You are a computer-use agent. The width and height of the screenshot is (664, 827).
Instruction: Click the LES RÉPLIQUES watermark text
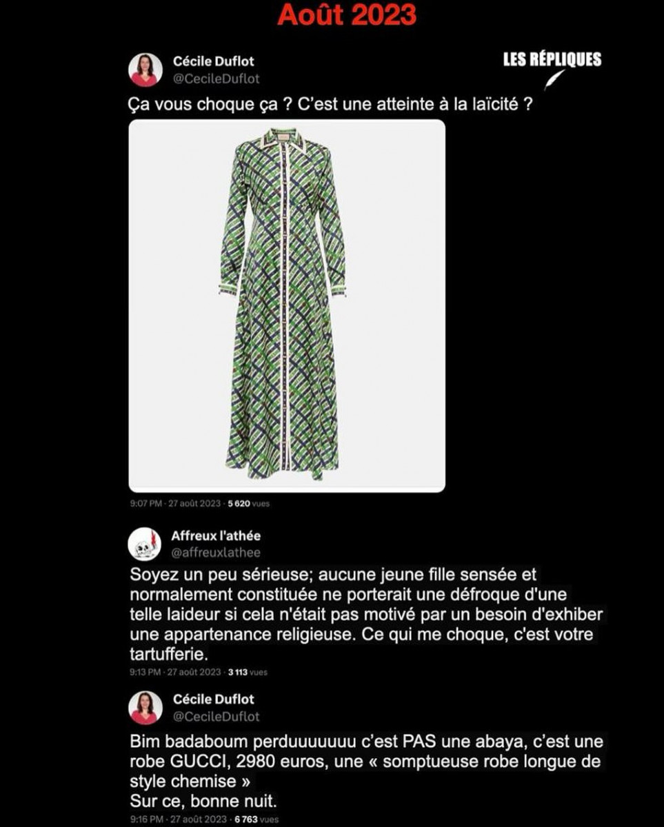coord(552,59)
